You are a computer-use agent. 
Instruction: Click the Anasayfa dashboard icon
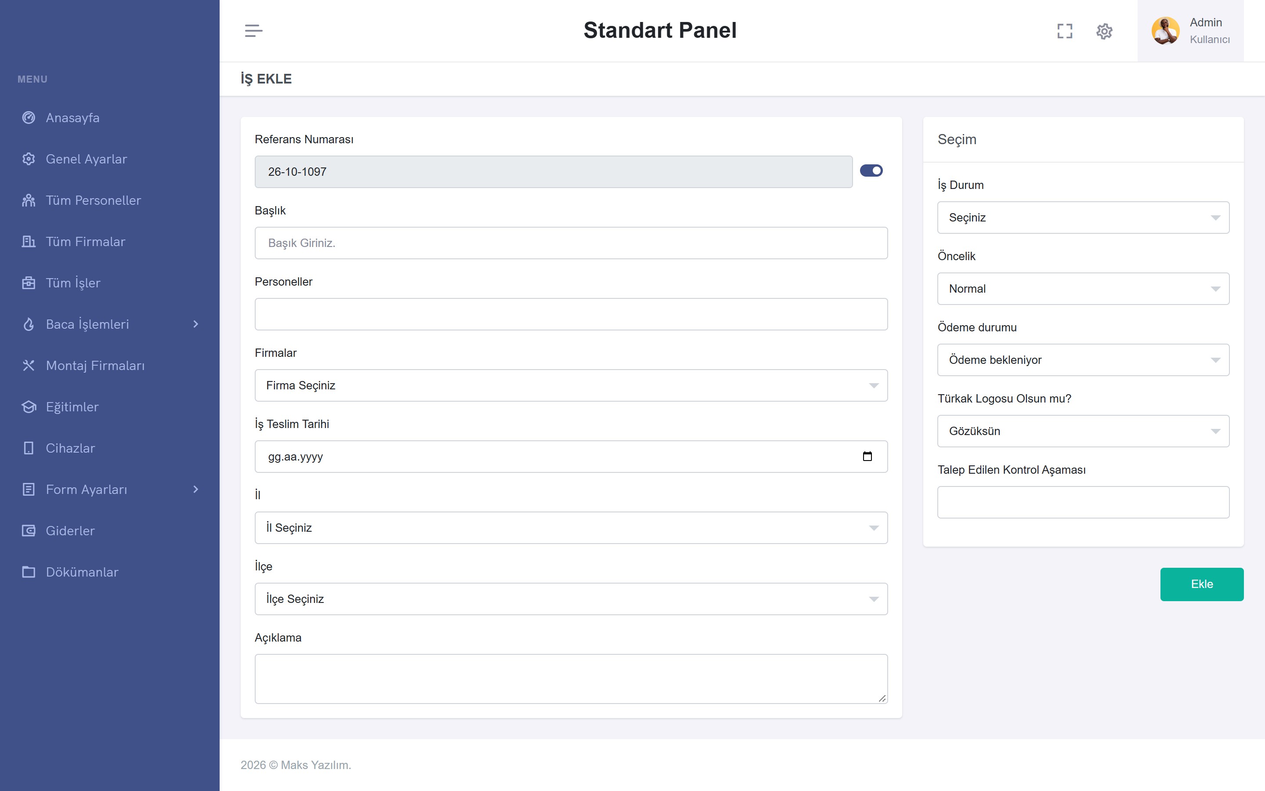click(x=29, y=118)
